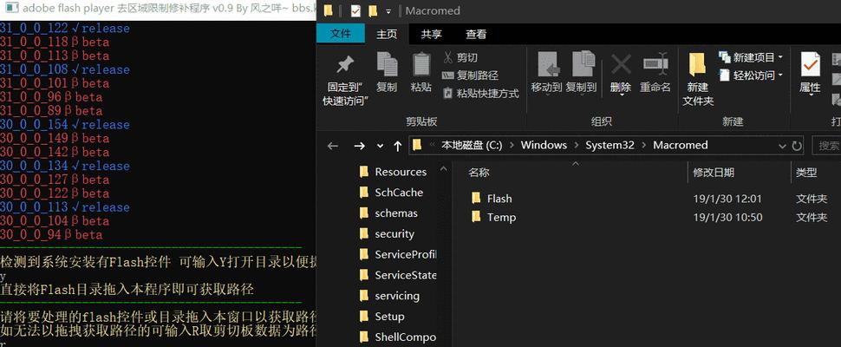Click the Windows breadcrumb
Image resolution: width=841 pixels, height=347 pixels.
pos(544,146)
